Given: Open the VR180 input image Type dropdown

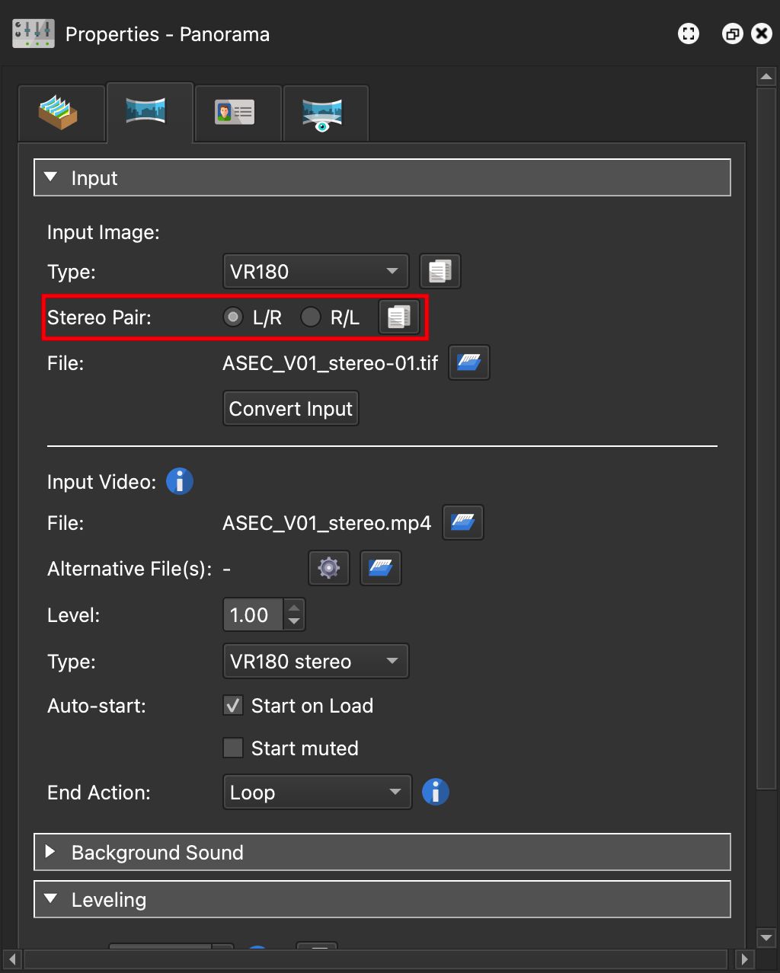Looking at the screenshot, I should click(315, 271).
